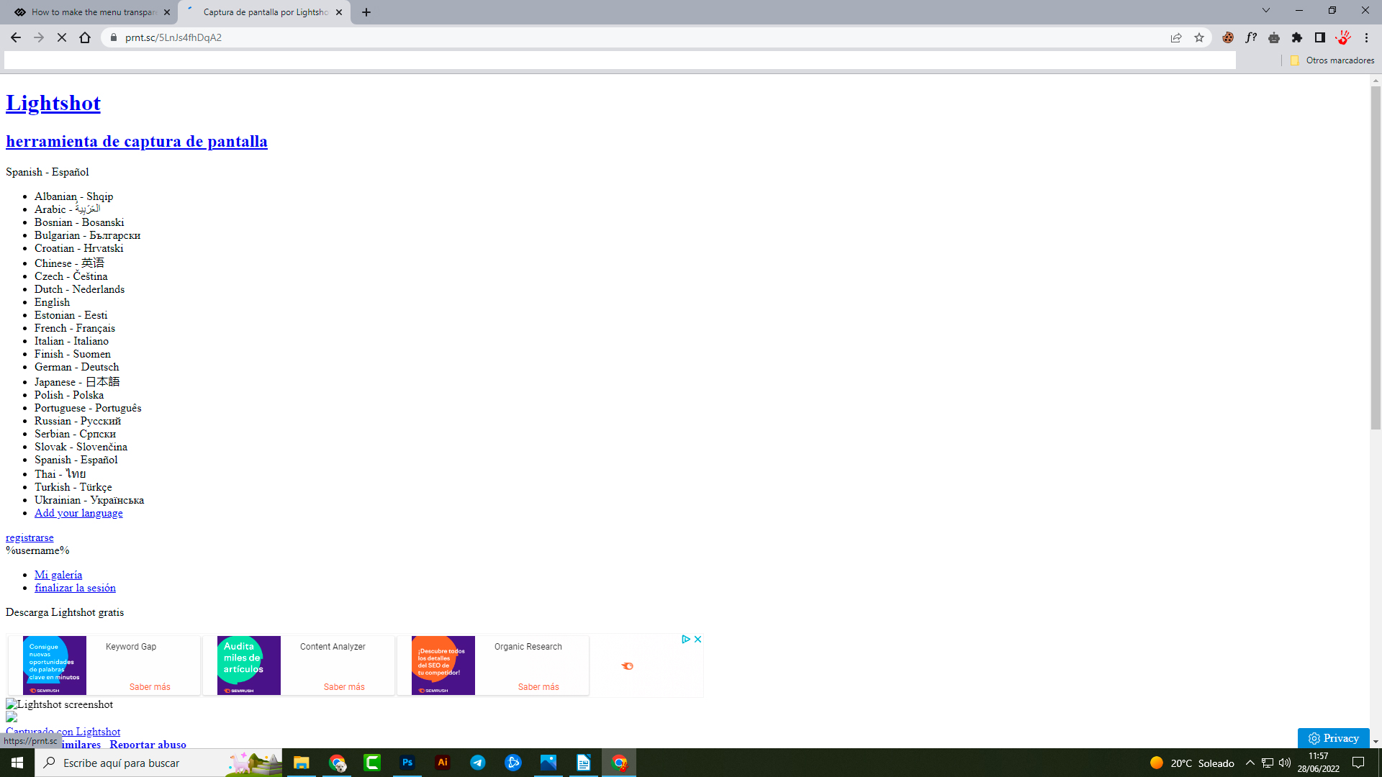Screen dimensions: 1382x777
Task: Stop loading the page
Action: pos(62,37)
